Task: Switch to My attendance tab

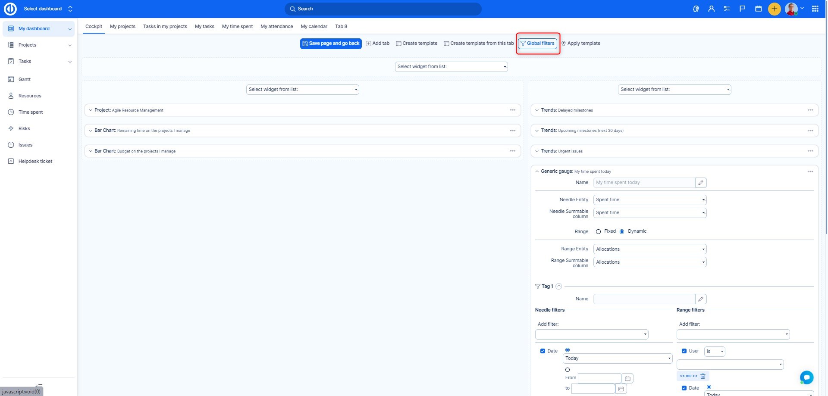Action: [276, 27]
